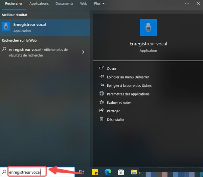The image size is (203, 177).
Task: Pin app via Épingler au menu Démarrer icon
Action: [x=101, y=77]
